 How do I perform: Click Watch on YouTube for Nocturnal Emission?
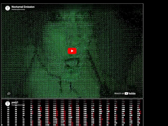click(x=125, y=93)
